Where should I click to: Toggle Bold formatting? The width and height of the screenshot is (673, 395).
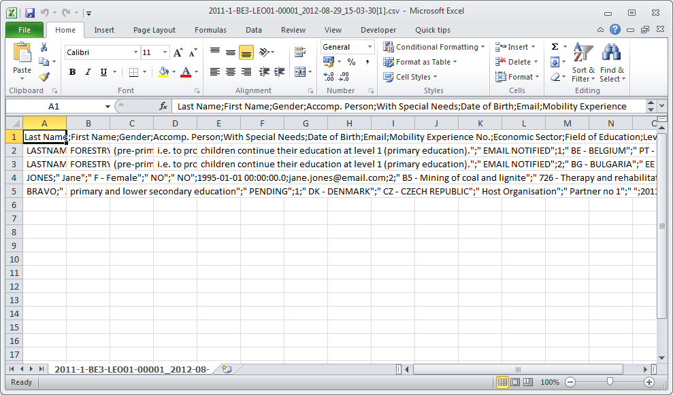click(73, 72)
